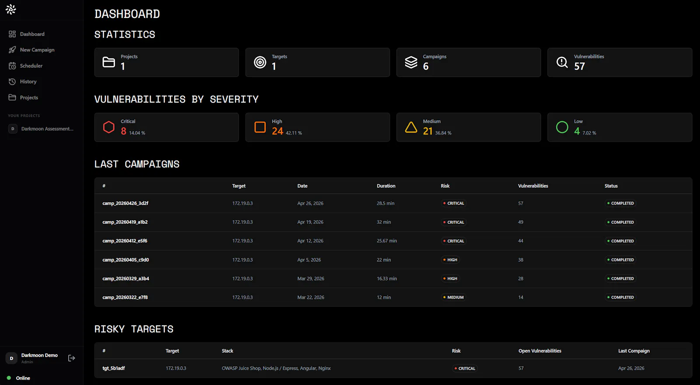The width and height of the screenshot is (700, 385).
Task: Click the red hexagon Critical severity icon
Action: point(108,127)
